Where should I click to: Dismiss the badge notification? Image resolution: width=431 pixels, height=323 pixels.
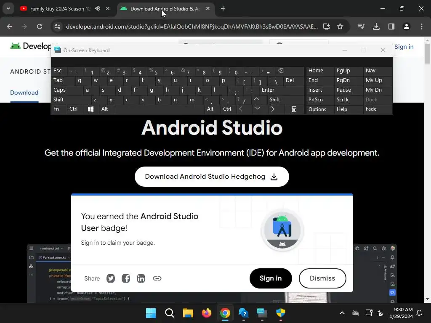click(x=322, y=278)
